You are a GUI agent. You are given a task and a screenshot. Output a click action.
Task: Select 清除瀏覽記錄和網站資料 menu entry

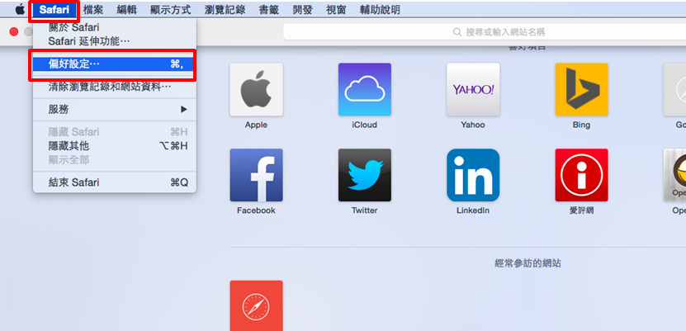coord(109,86)
